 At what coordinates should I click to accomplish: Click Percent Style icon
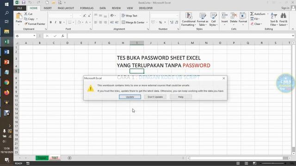pos(160,23)
